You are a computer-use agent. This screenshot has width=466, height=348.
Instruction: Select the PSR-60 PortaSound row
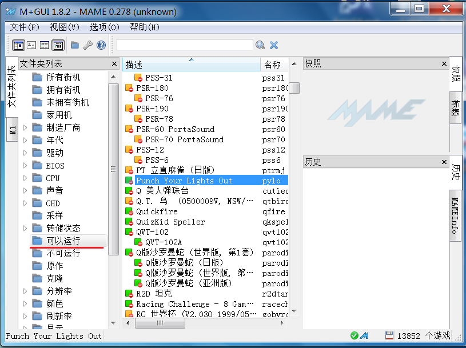[x=206, y=129]
